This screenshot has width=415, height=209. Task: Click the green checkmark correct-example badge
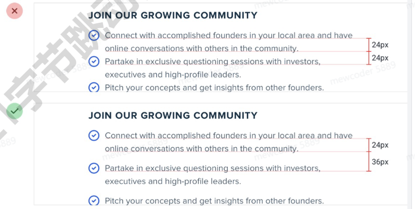tap(16, 111)
